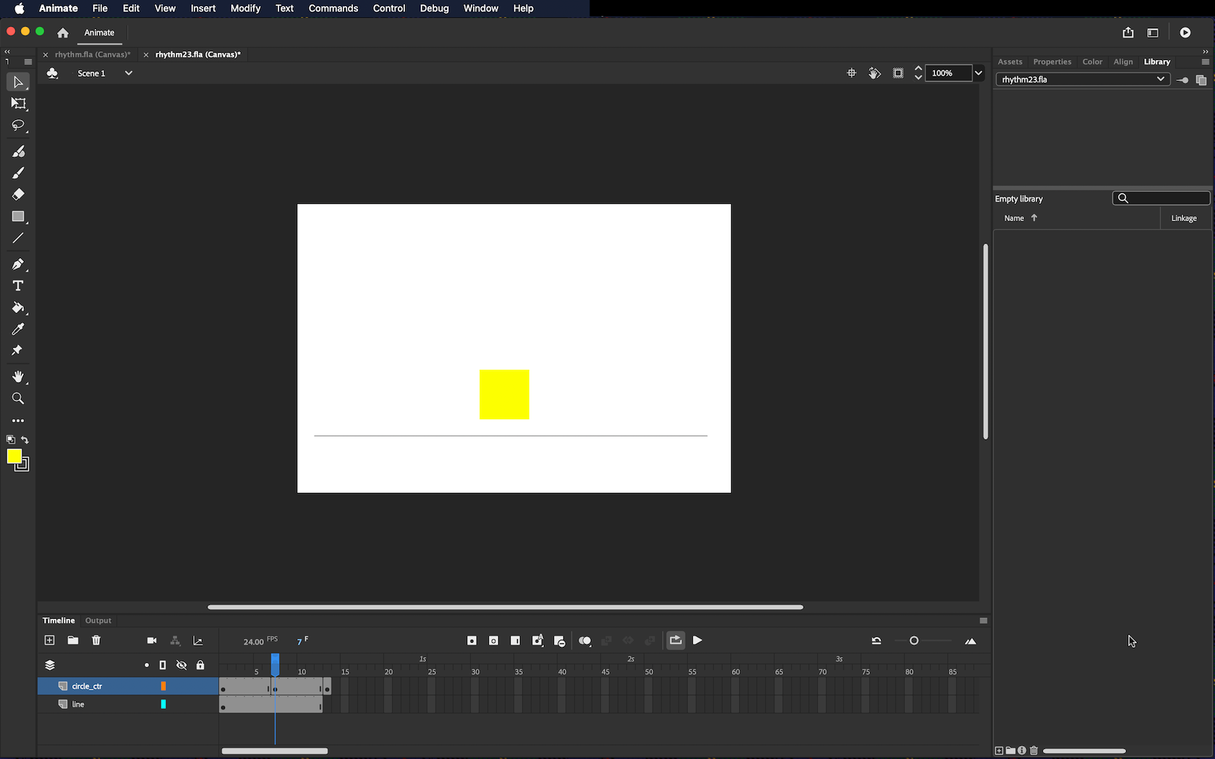Select the Free Transform tool
Viewport: 1215px width, 759px height.
click(18, 104)
